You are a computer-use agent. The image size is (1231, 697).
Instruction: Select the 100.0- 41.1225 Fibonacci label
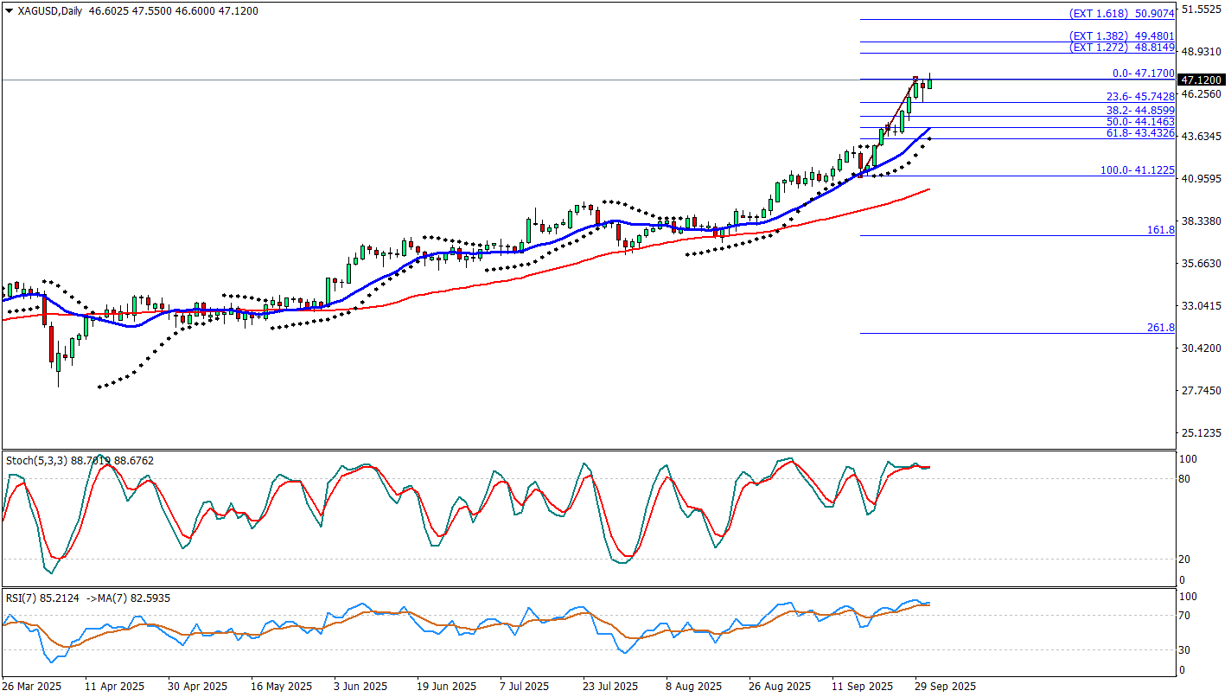(x=1137, y=170)
